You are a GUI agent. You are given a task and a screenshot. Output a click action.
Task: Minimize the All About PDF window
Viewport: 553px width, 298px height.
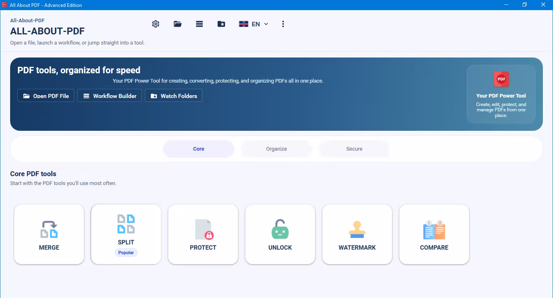[507, 5]
